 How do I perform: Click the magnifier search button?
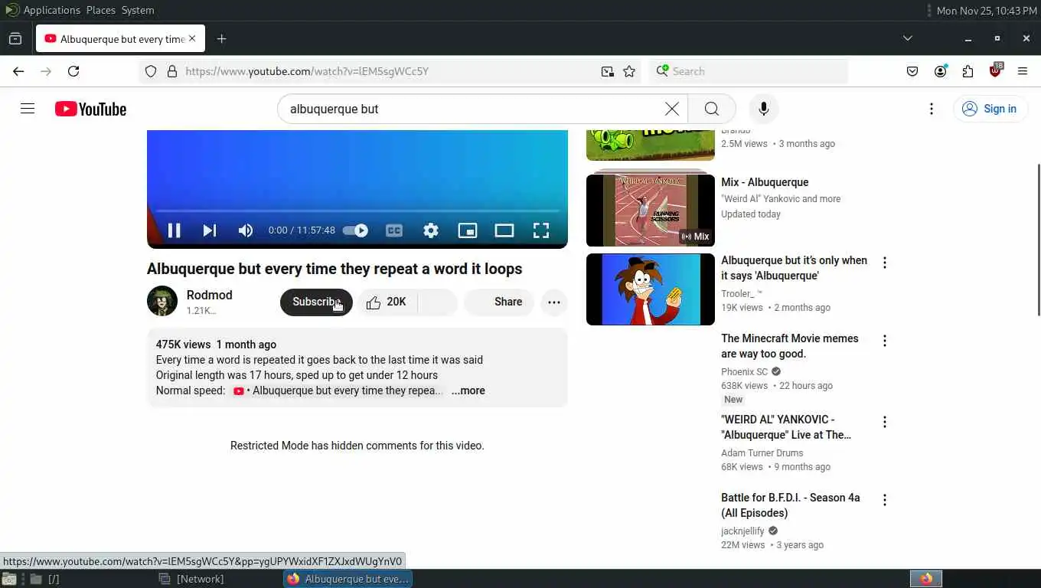[712, 109]
